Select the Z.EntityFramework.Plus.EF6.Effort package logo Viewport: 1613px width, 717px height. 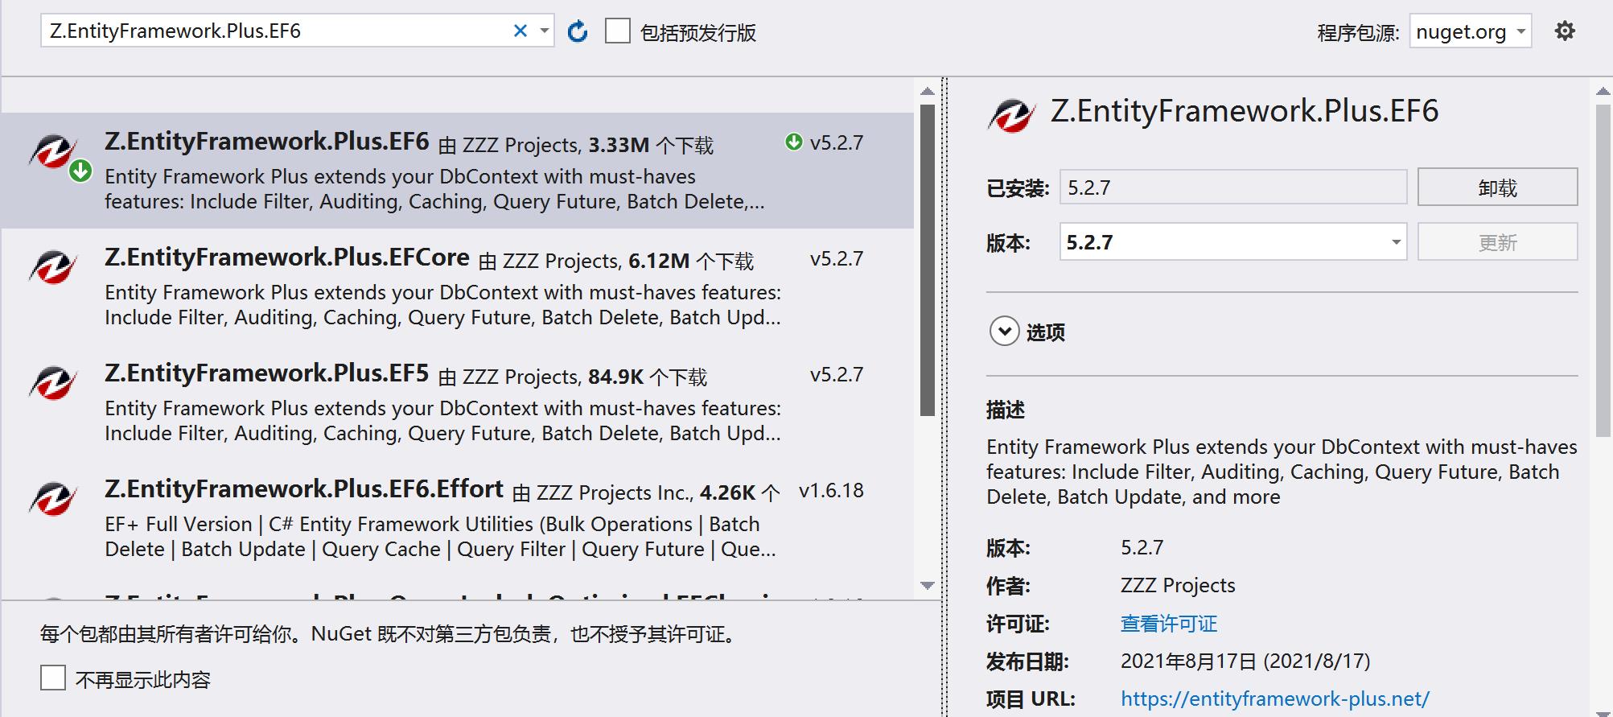pyautogui.click(x=53, y=499)
